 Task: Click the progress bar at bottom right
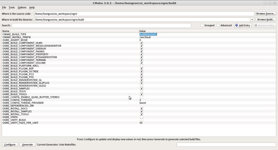point(226,145)
